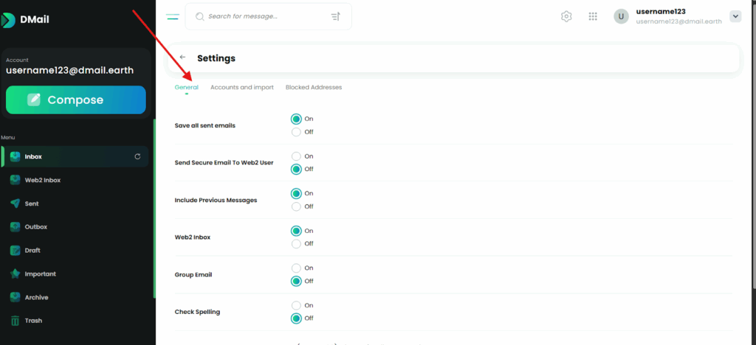756x345 pixels.
Task: Toggle the hamburger menu icon
Action: point(173,16)
